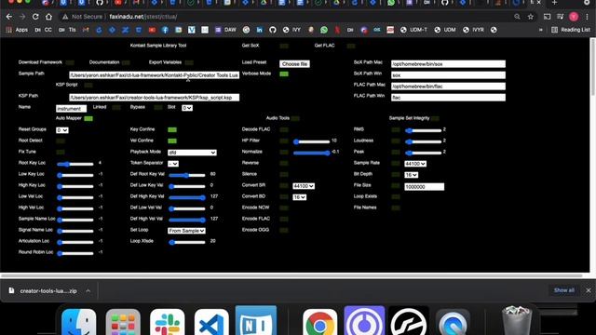
Task: Disable the Key Confine checkbox
Action: 172,129
